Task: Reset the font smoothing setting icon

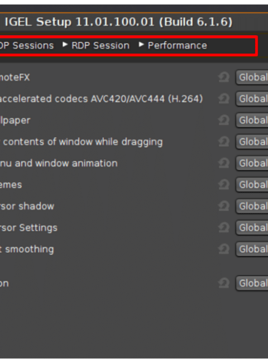Action: [x=224, y=249]
